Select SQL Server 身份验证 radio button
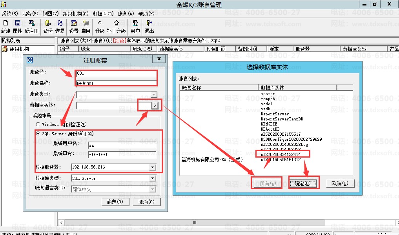 pos(38,134)
